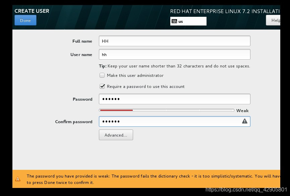Focus the Full name input field
The height and width of the screenshot is (196, 290).
[175, 41]
